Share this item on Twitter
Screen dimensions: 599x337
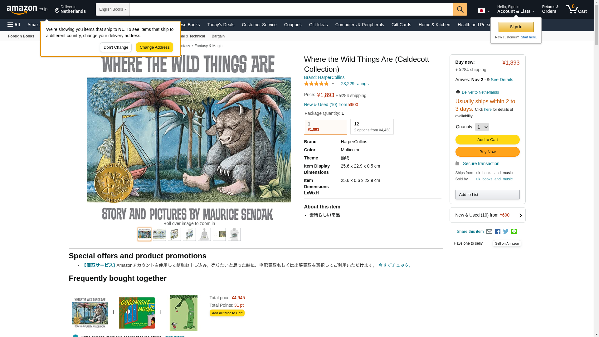506,232
